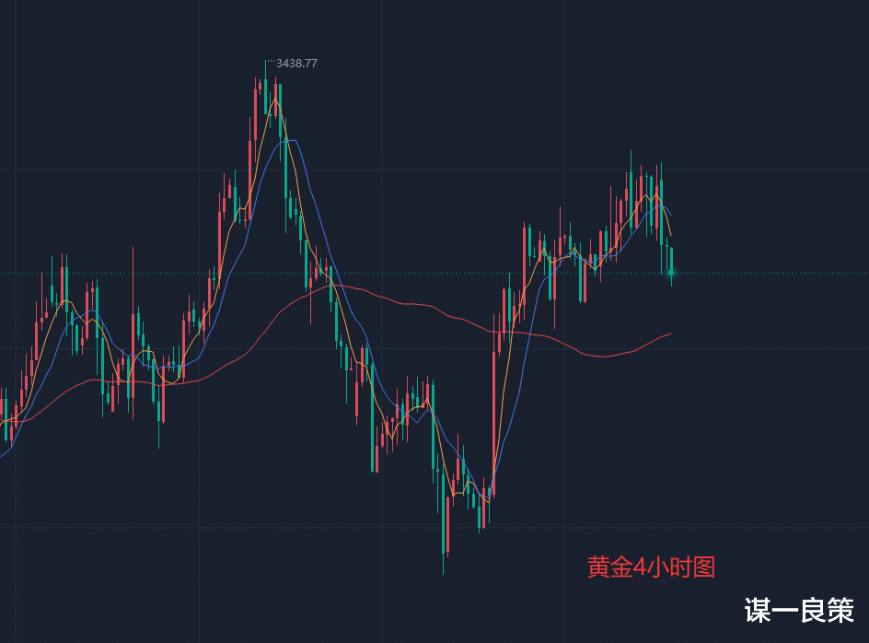Click the 3438.77 high price label

point(296,64)
